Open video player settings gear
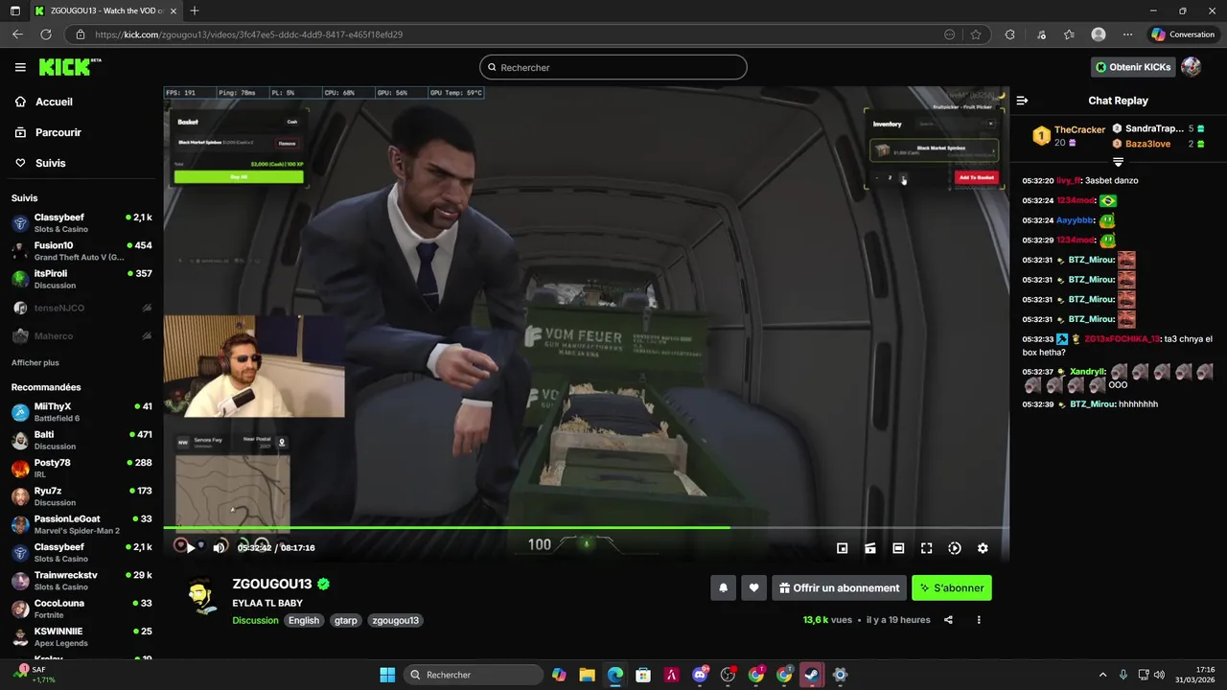The image size is (1227, 690). pyautogui.click(x=983, y=548)
